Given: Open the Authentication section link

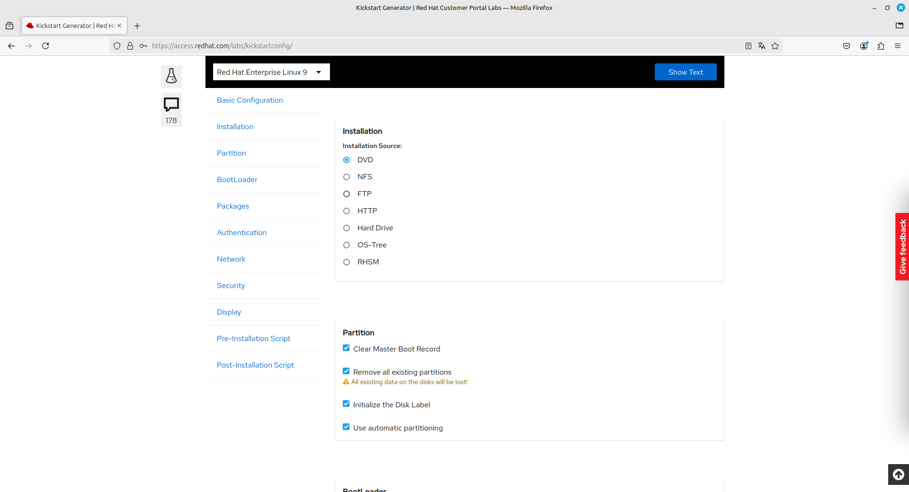Looking at the screenshot, I should [x=242, y=233].
